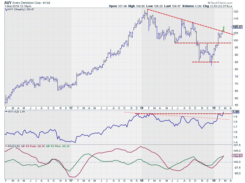Click the 1.99 value tag on ratio axis
The image size is (245, 183).
tap(236, 112)
